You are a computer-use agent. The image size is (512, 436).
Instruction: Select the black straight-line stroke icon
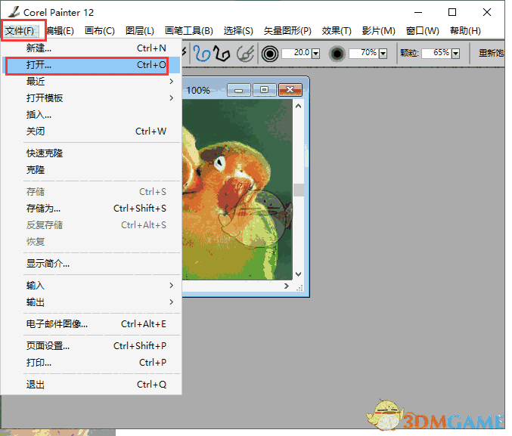click(x=222, y=53)
